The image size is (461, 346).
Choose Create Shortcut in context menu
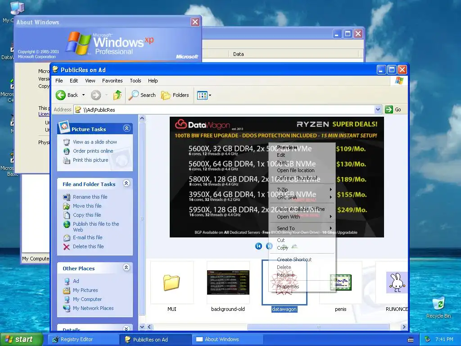pos(302,259)
